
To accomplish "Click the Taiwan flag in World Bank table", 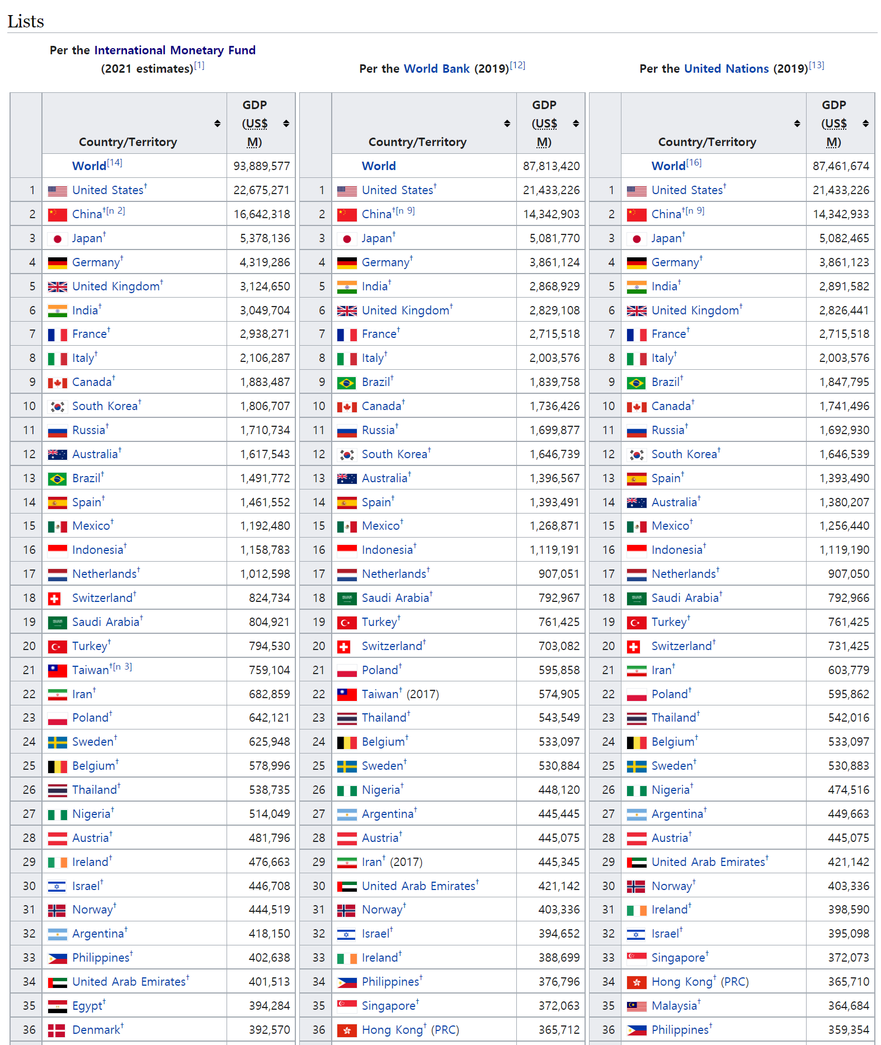I will click(x=347, y=695).
